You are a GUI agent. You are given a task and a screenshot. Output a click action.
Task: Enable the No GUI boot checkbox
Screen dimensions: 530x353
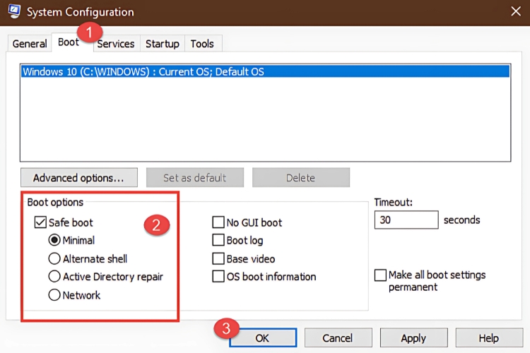click(218, 222)
